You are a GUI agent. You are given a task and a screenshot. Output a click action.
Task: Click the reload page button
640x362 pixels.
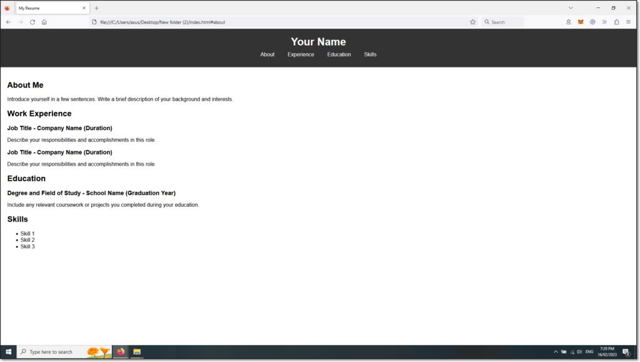click(32, 22)
